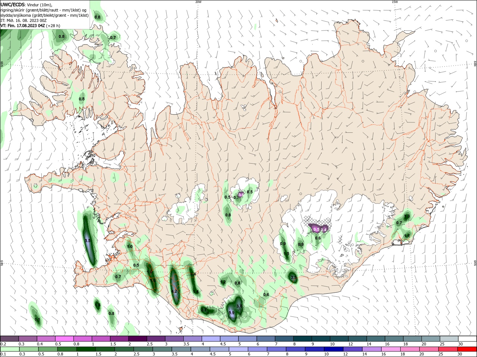
Task: Click the bright red 30 swatch in lower legend
Action: [x=467, y=349]
